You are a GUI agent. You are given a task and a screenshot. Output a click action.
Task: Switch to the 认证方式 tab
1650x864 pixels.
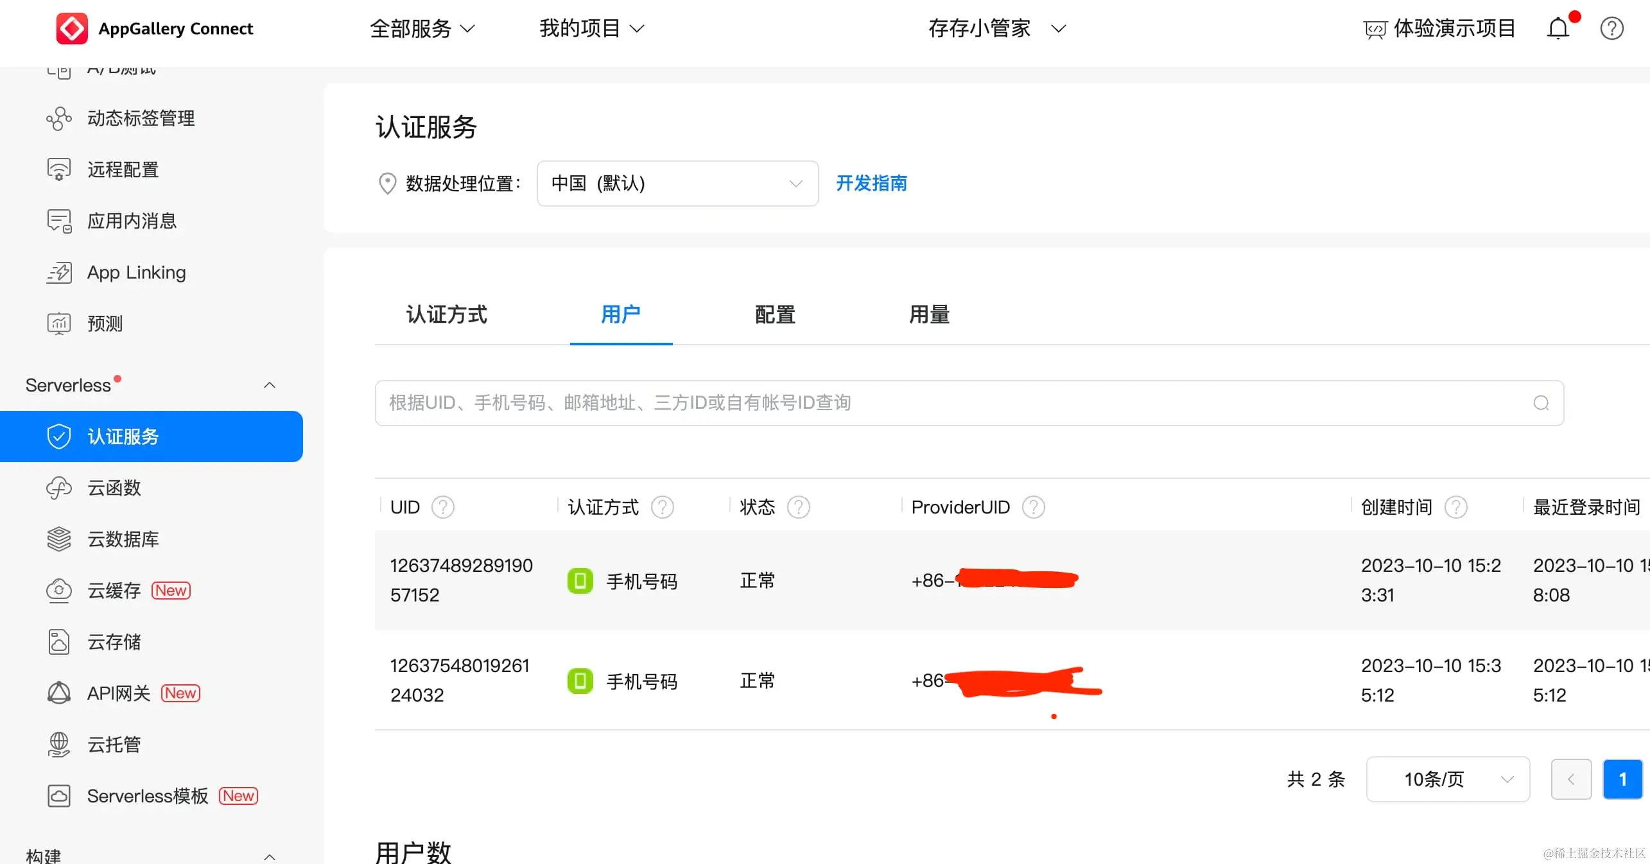[446, 315]
